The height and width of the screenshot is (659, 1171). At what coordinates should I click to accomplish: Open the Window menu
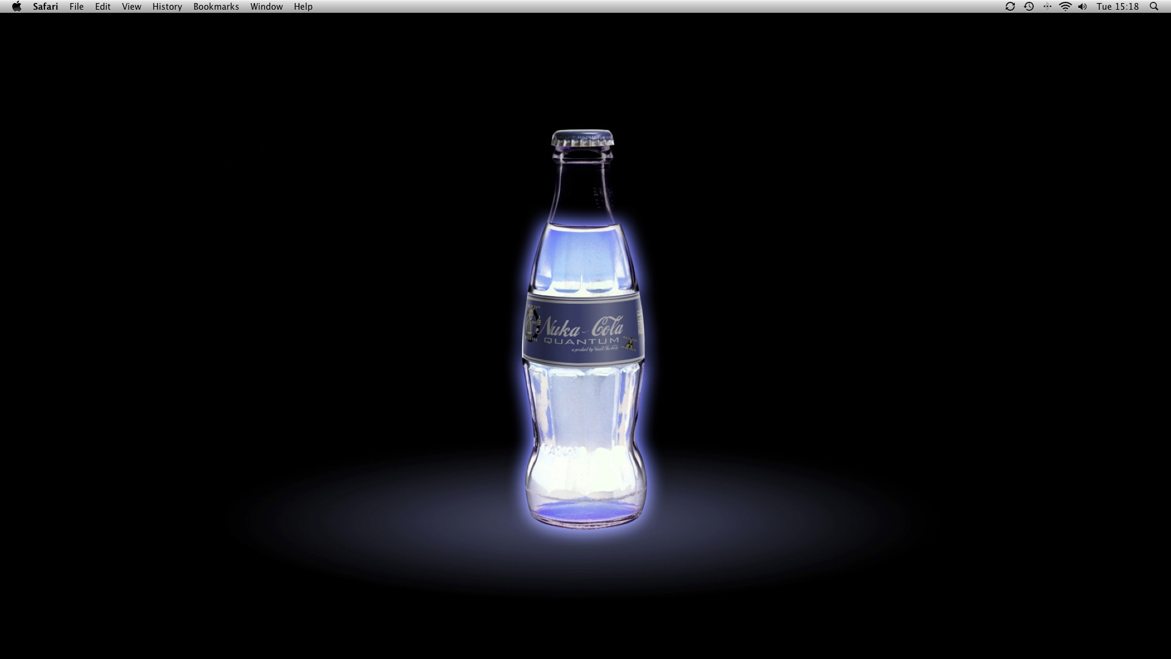[267, 7]
